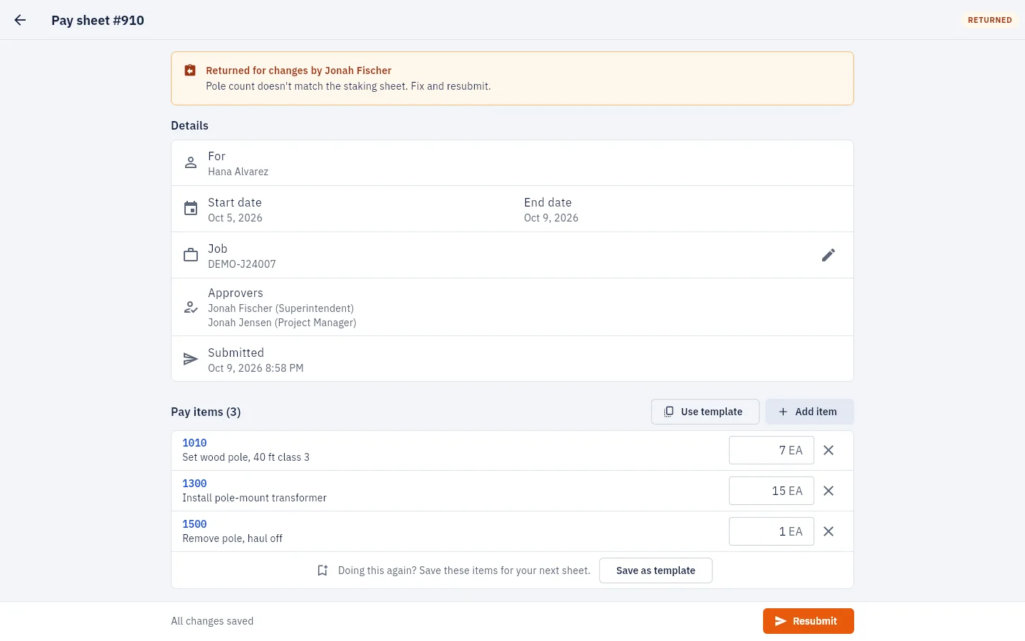This screenshot has height=641, width=1025.
Task: Click 'Pay items (3)' heading
Action: coord(206,412)
